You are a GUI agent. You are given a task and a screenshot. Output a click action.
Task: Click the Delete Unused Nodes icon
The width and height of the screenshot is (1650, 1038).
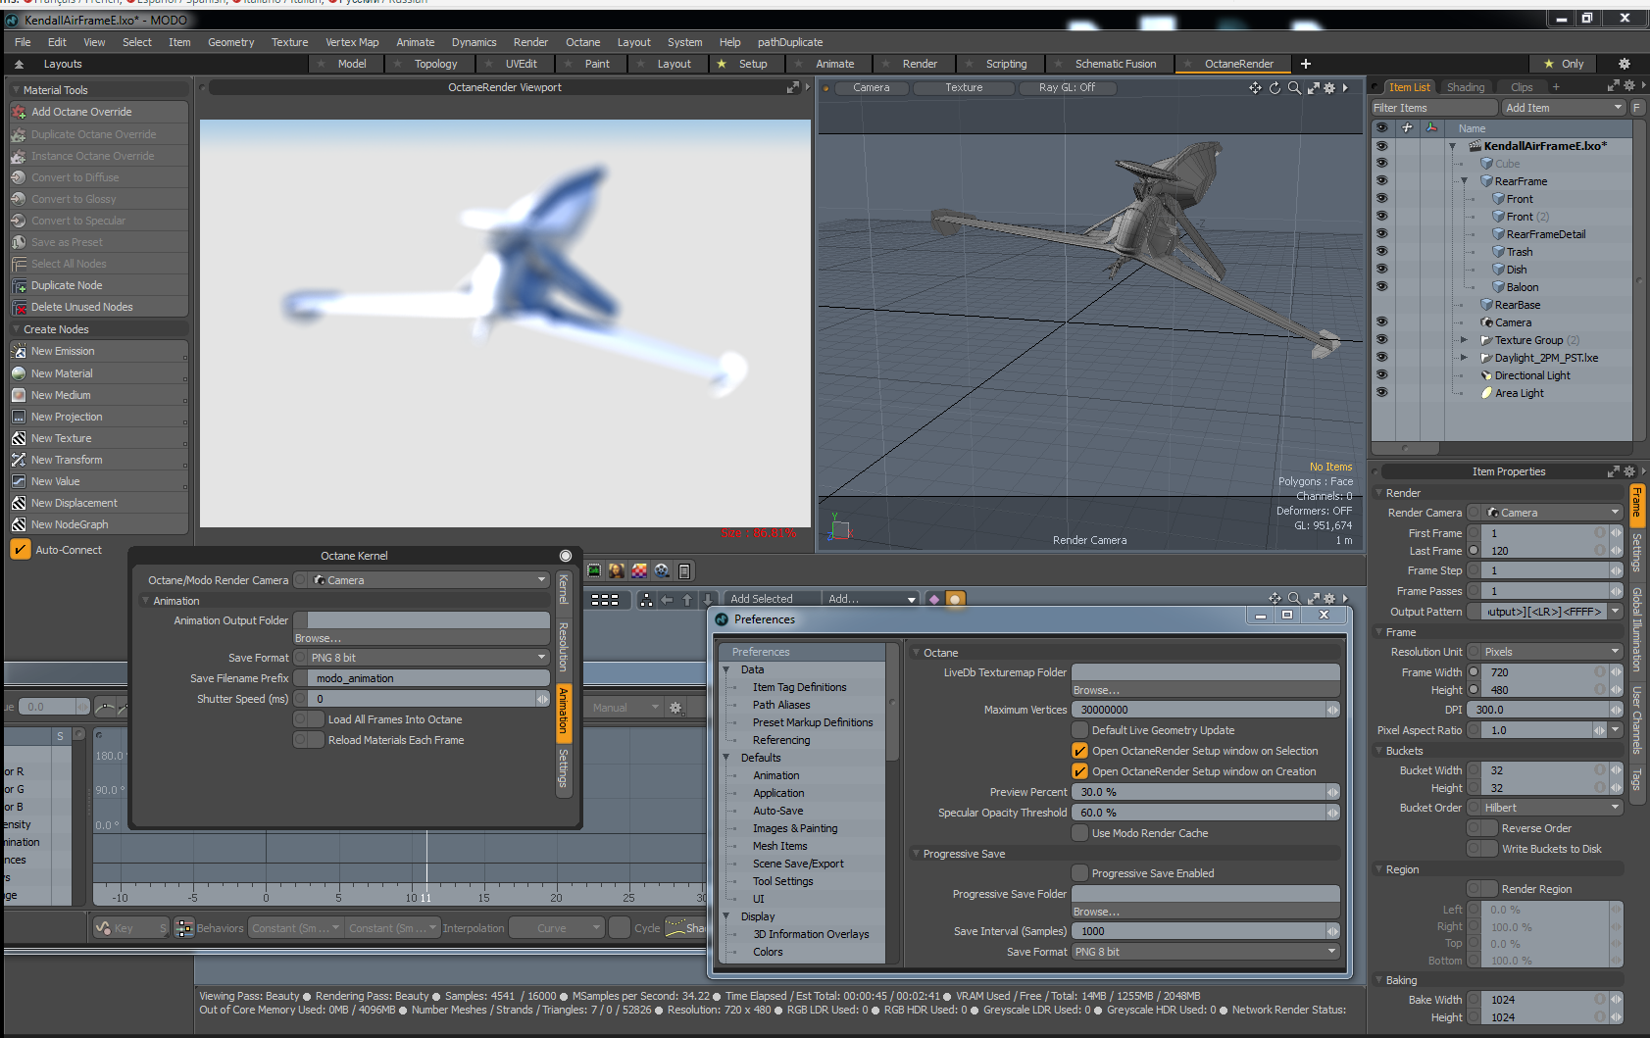click(19, 308)
